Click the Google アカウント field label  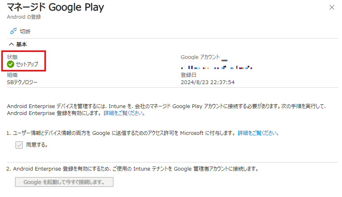200,57
